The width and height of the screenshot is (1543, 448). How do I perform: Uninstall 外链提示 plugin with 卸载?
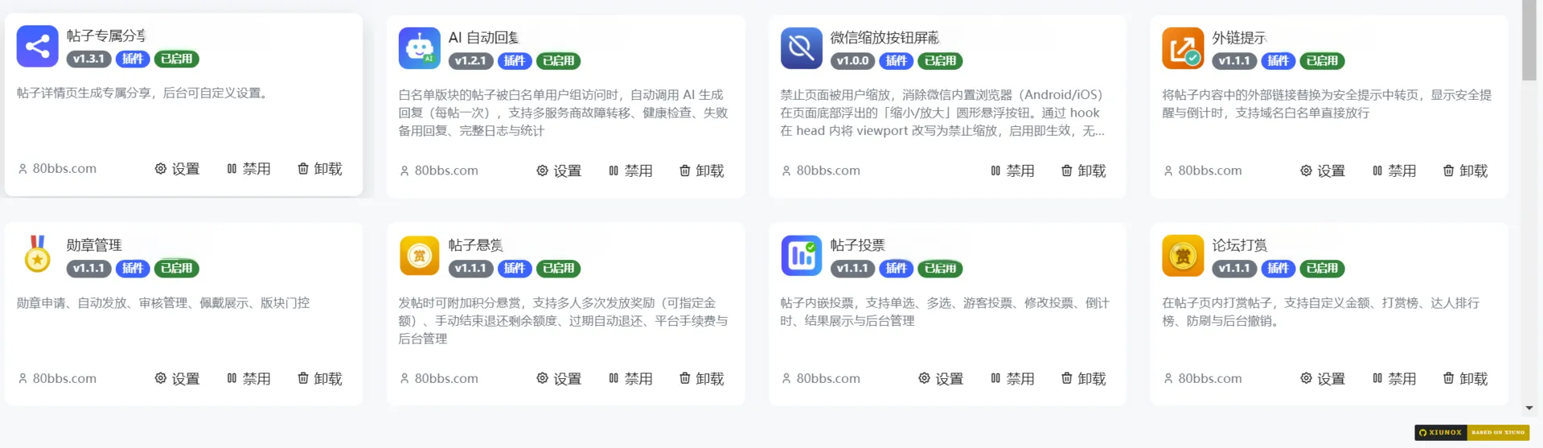[1466, 171]
